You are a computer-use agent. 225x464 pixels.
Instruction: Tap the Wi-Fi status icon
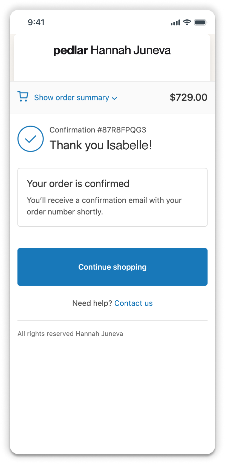pos(187,22)
